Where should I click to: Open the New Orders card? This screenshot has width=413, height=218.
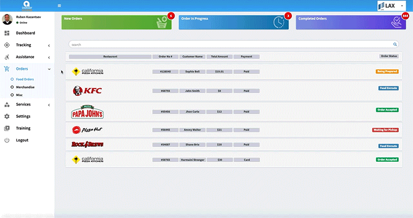[116, 22]
